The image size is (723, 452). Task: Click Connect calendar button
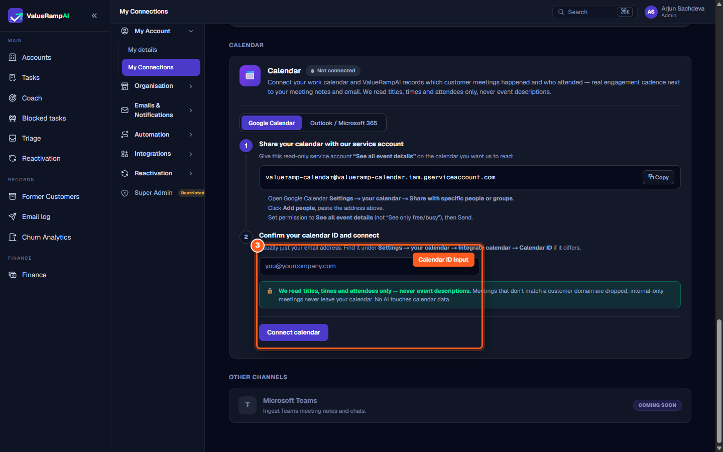(294, 332)
